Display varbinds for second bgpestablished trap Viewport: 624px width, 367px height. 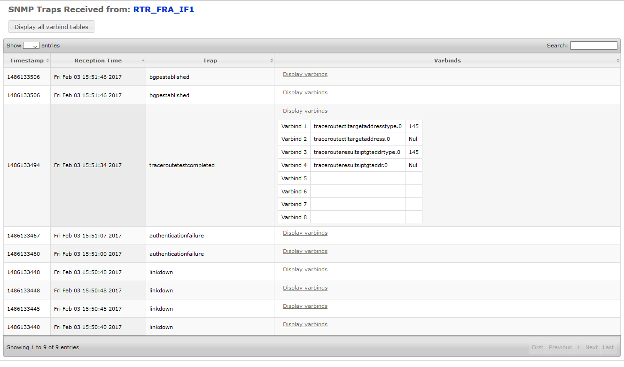click(304, 92)
